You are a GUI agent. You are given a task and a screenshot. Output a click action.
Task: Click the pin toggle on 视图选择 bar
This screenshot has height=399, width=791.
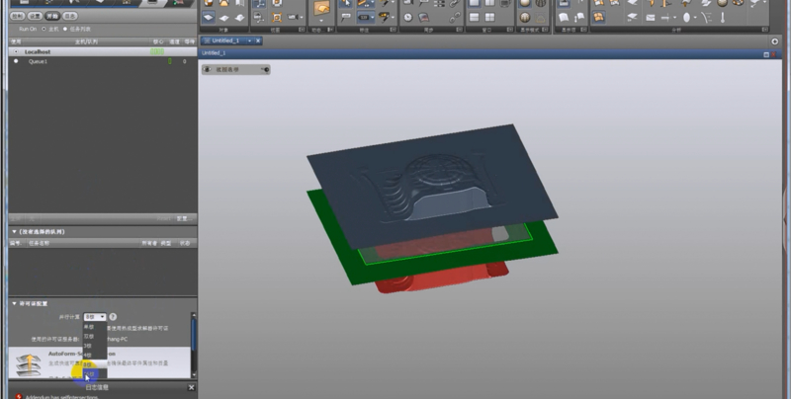(x=265, y=69)
